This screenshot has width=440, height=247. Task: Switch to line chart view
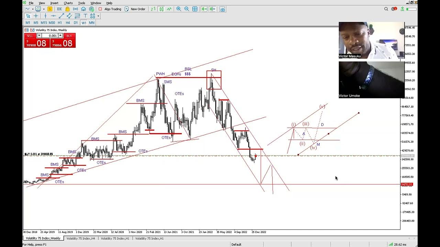(169, 9)
